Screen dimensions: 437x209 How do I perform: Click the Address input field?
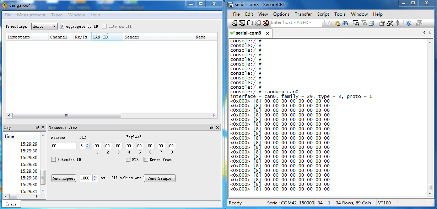pyautogui.click(x=64, y=146)
